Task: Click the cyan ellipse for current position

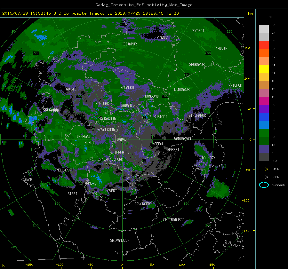Action: coord(264,185)
